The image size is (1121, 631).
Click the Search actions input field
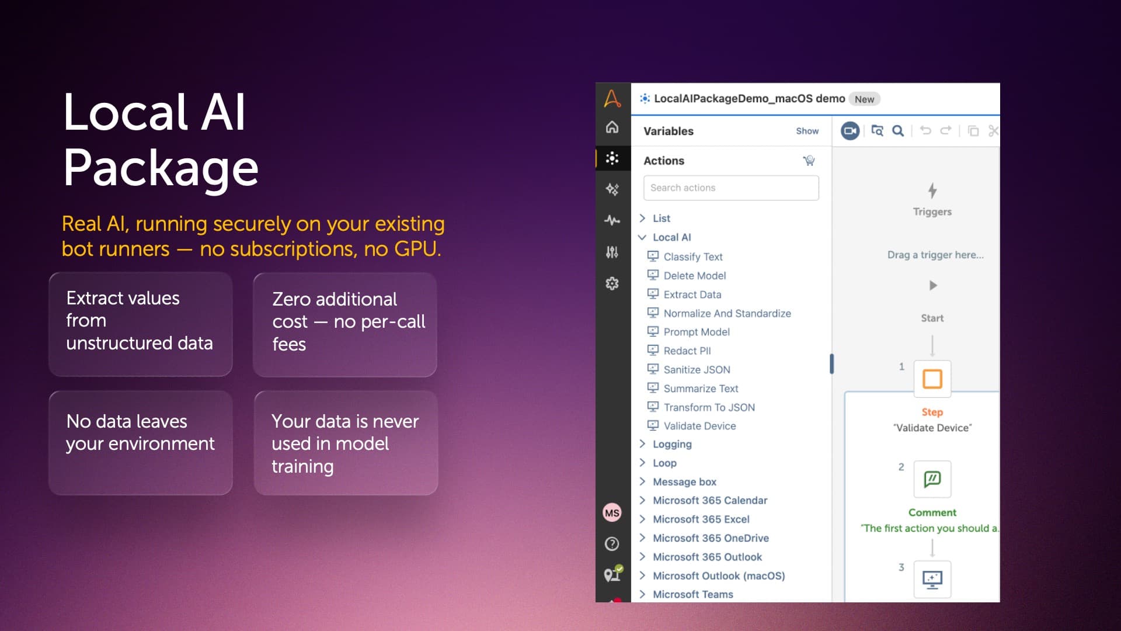731,188
